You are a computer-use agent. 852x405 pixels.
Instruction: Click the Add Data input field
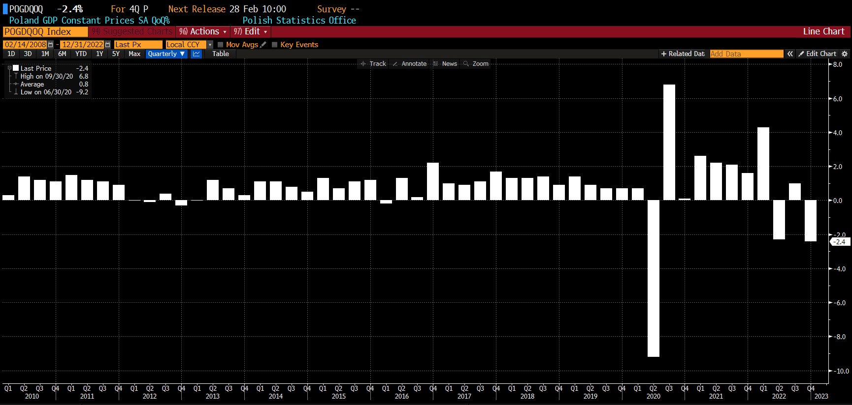[747, 54]
